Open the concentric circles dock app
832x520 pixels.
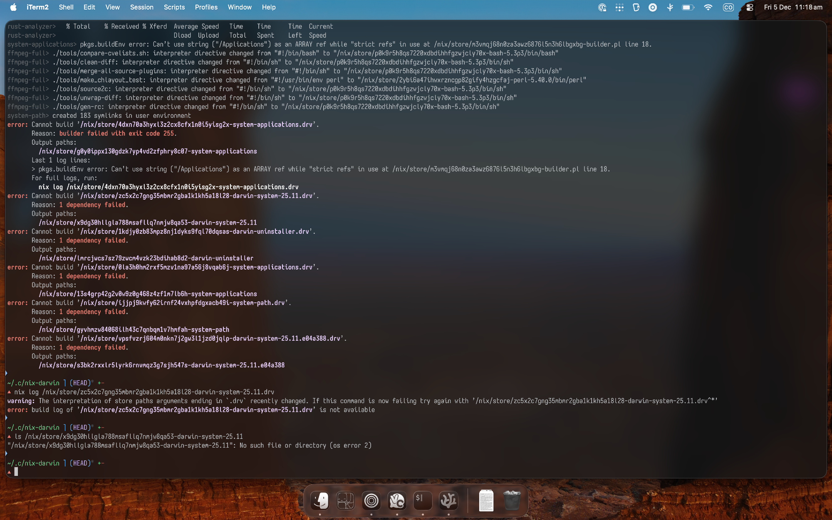[x=371, y=500]
